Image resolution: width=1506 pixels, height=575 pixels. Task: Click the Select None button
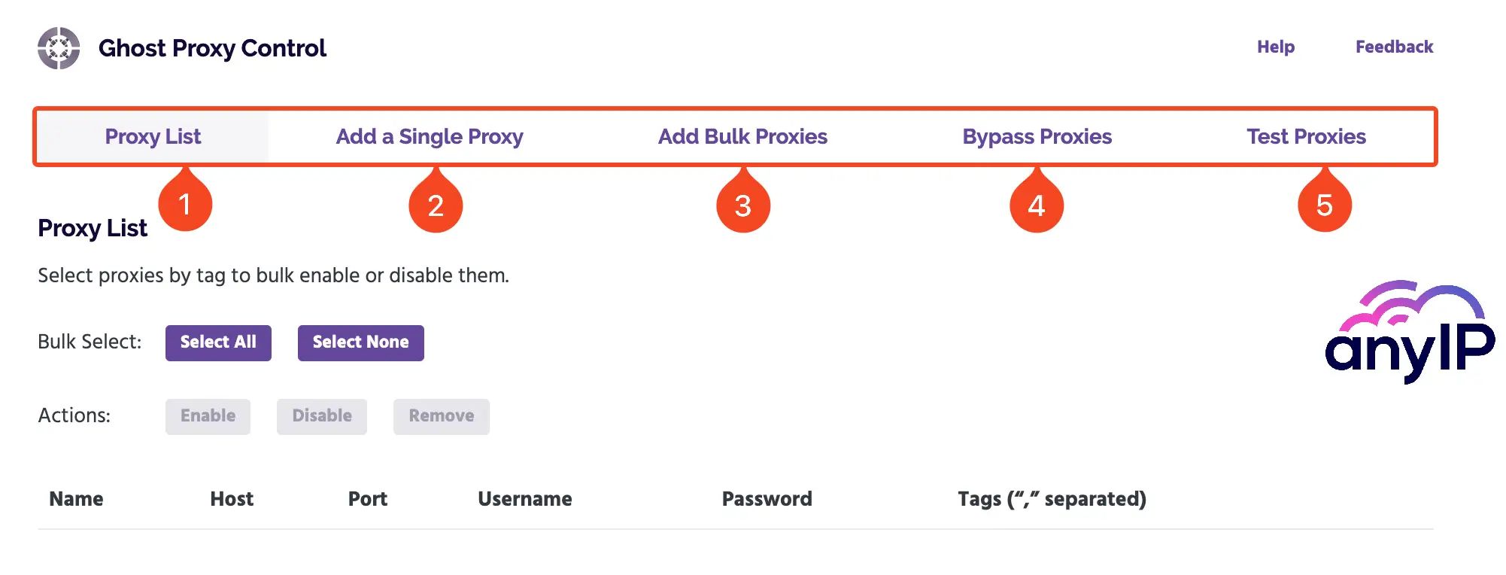point(360,342)
